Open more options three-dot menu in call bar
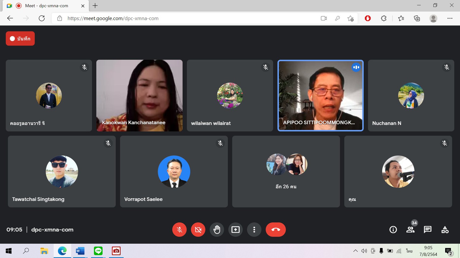This screenshot has width=460, height=258. pos(254,230)
